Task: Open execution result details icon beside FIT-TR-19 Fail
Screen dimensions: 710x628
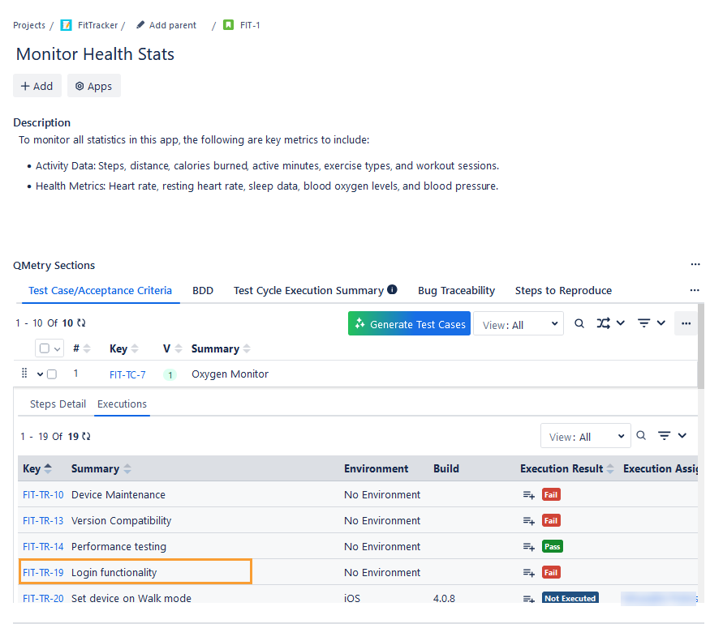Action: point(529,572)
